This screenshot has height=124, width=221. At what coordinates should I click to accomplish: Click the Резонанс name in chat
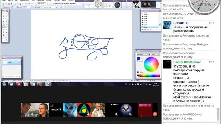pyautogui.click(x=181, y=23)
